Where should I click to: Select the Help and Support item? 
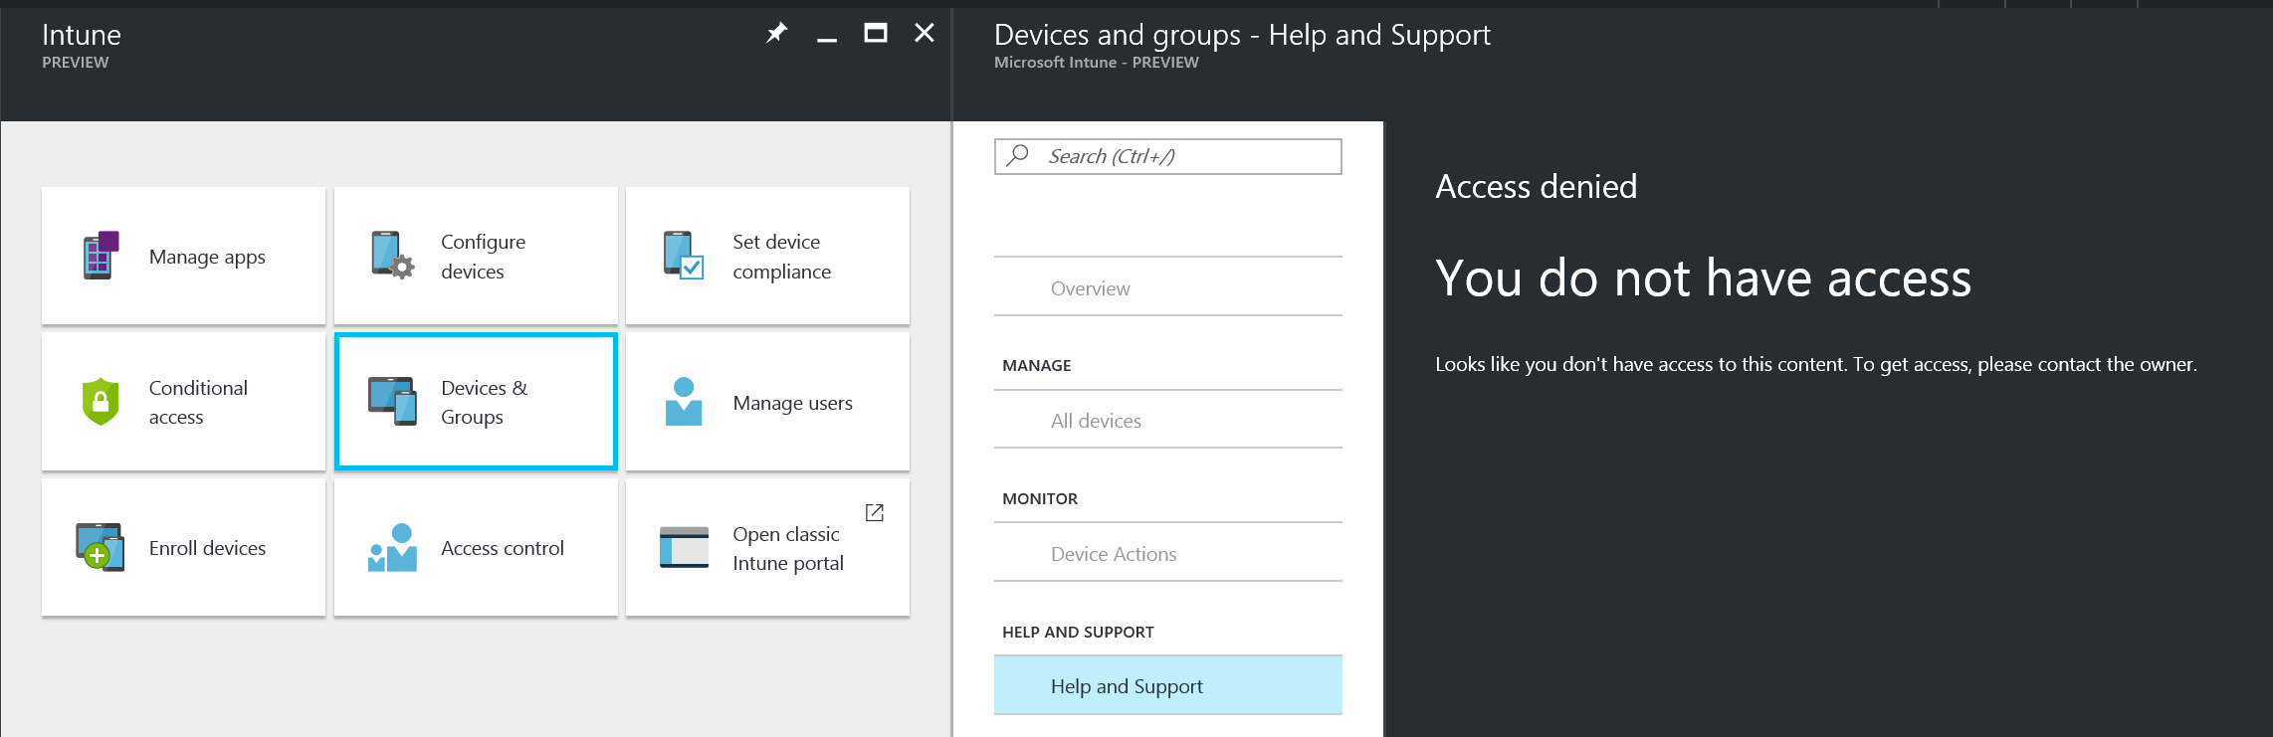click(1127, 686)
